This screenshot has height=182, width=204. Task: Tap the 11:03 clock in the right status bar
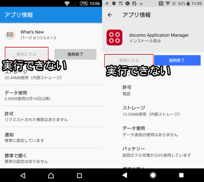click(197, 3)
